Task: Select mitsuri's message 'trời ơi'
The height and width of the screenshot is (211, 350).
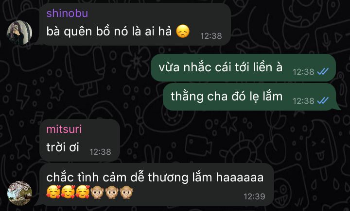Action: pyautogui.click(x=63, y=147)
